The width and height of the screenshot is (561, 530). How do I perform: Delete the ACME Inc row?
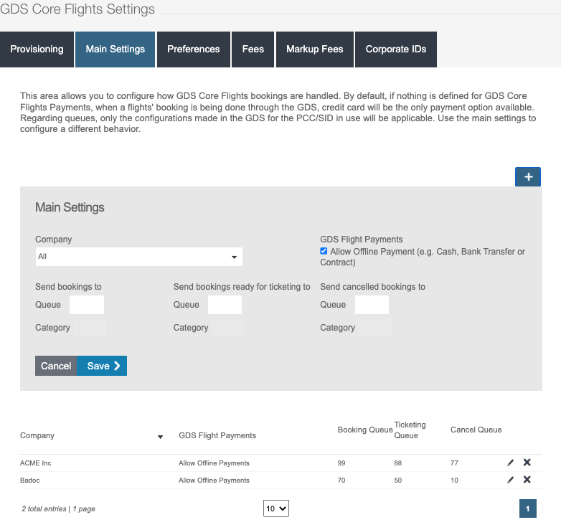[x=527, y=463]
